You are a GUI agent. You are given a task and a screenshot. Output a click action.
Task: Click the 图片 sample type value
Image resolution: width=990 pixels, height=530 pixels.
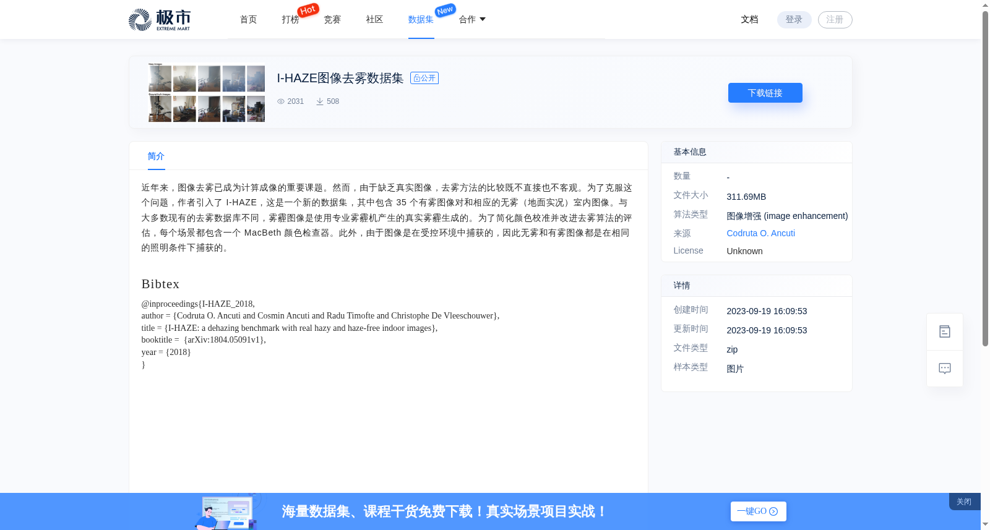coord(735,369)
